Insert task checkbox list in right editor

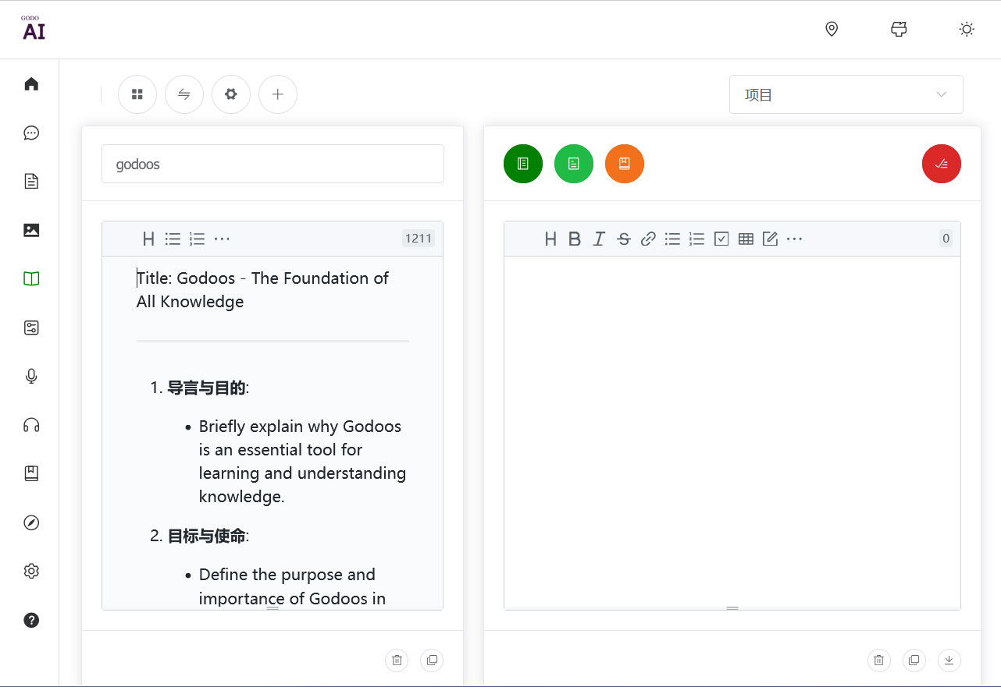(x=721, y=239)
